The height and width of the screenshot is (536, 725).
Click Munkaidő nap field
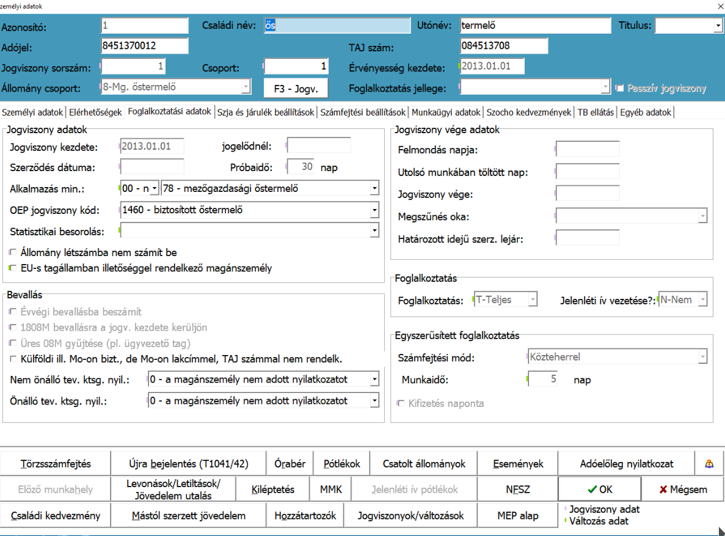(x=543, y=379)
